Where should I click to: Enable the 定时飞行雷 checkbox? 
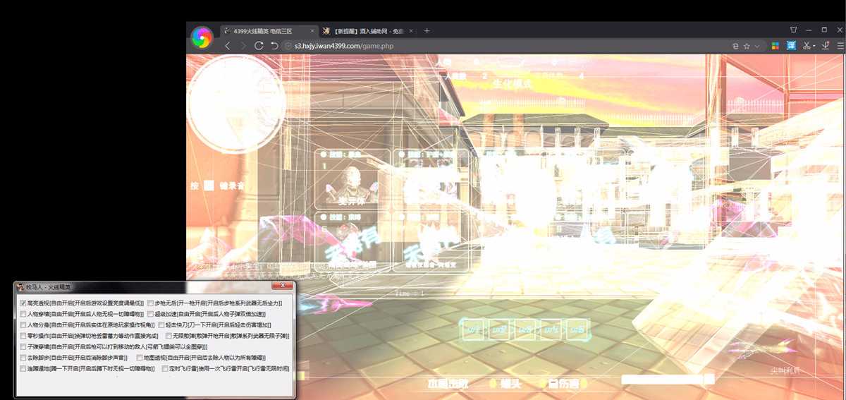[x=165, y=368]
